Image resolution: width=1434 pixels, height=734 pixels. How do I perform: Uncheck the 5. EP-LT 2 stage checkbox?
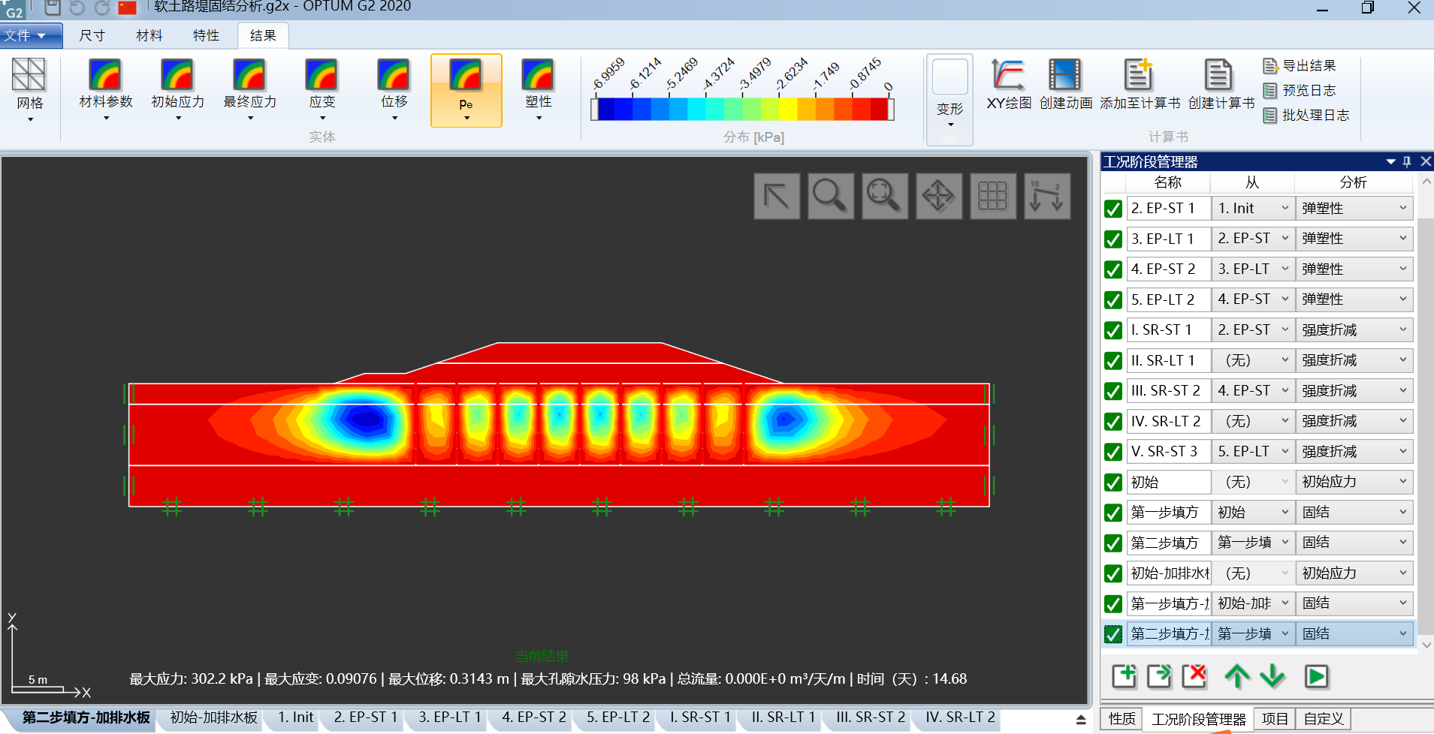(1113, 300)
